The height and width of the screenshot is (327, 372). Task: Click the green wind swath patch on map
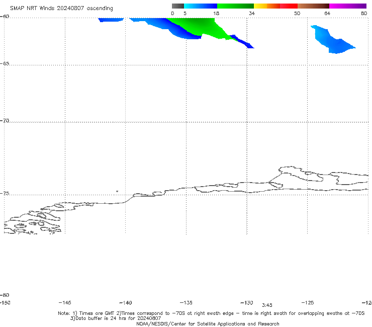coord(204,27)
